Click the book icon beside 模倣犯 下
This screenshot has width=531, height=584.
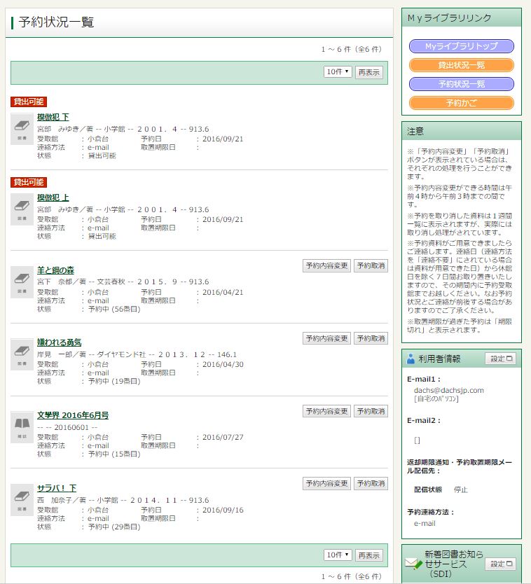point(22,130)
